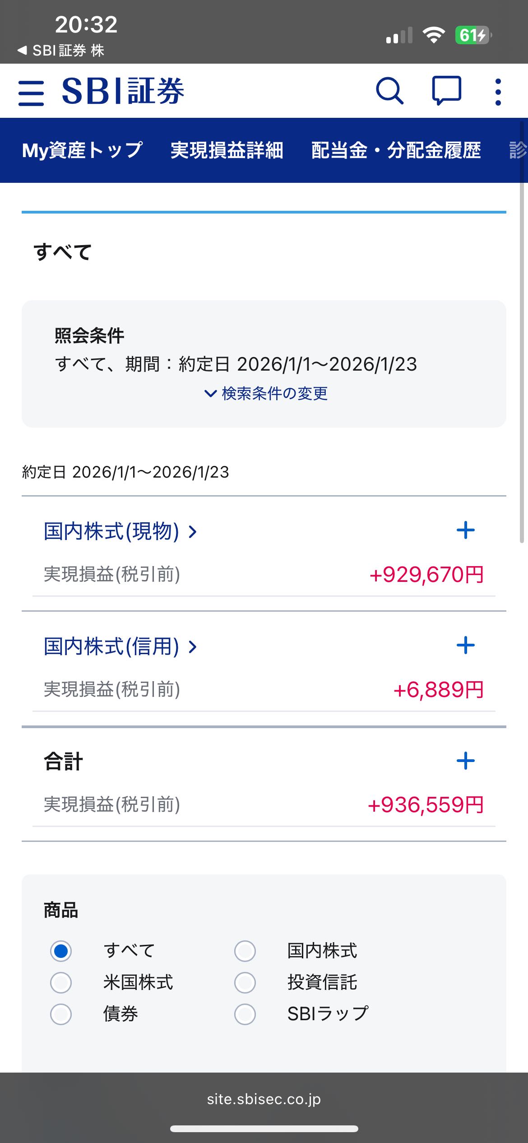Tap the search magnifier icon
This screenshot has width=528, height=1143.
(389, 91)
